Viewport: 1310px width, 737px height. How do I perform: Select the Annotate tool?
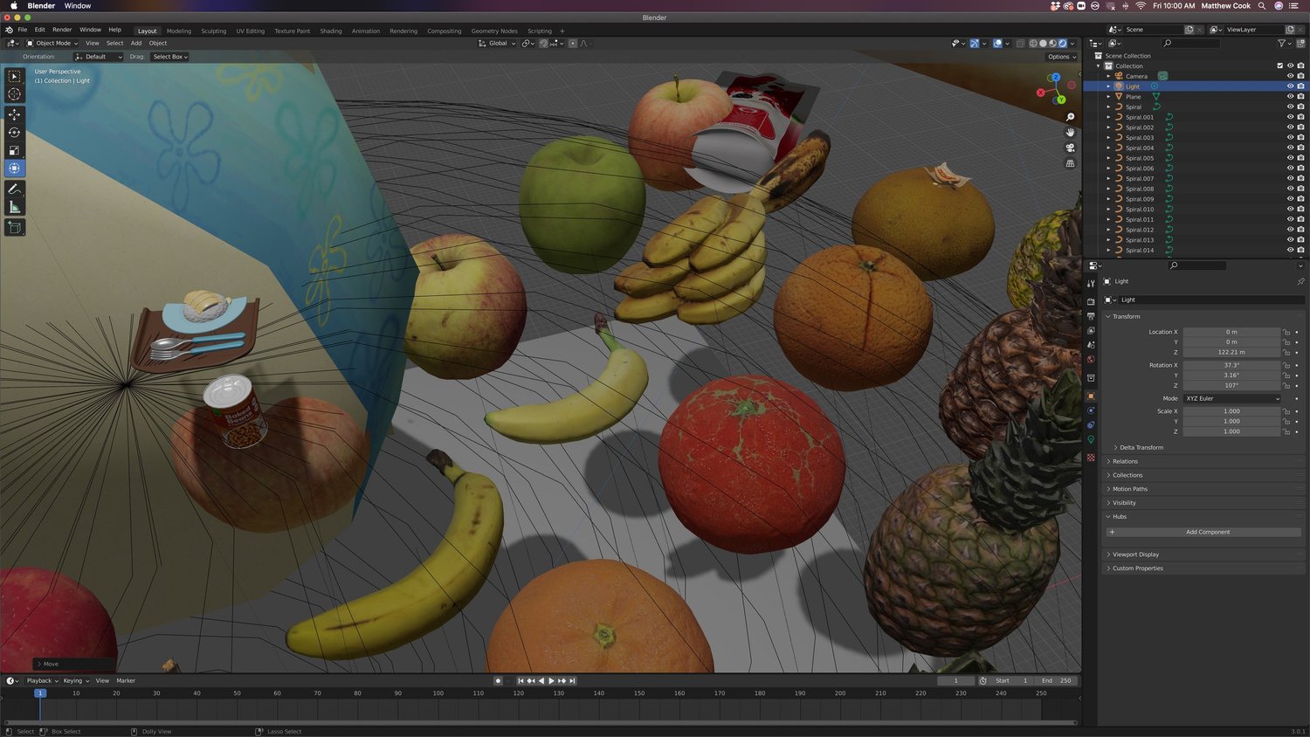15,189
